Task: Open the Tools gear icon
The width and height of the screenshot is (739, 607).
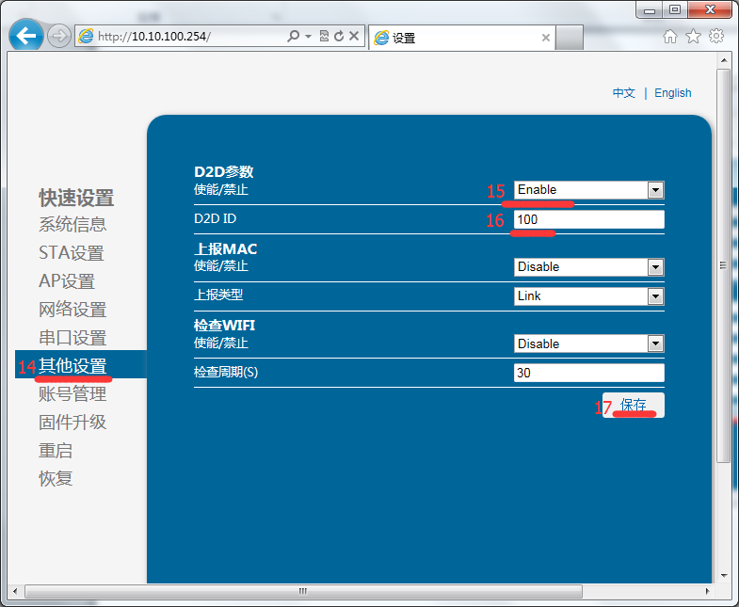Action: 716,37
